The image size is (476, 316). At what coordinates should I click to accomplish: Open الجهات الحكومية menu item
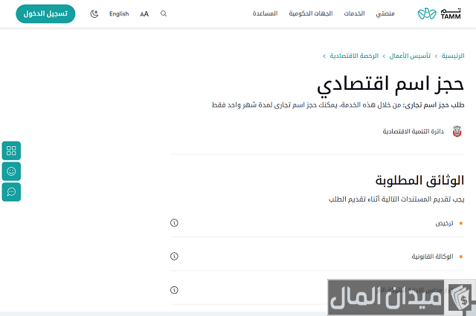pos(311,13)
